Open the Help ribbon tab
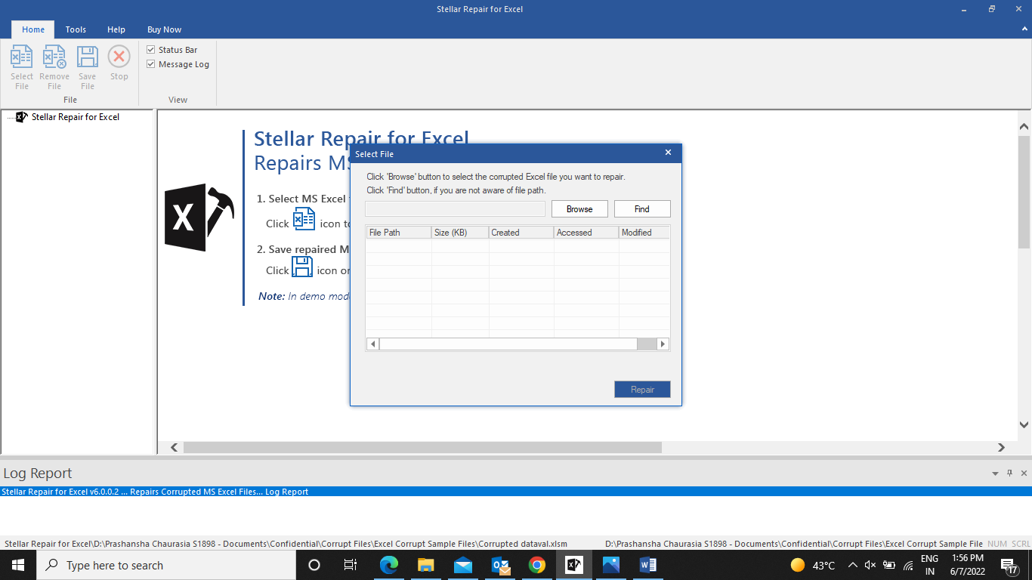This screenshot has width=1032, height=580. point(116,29)
